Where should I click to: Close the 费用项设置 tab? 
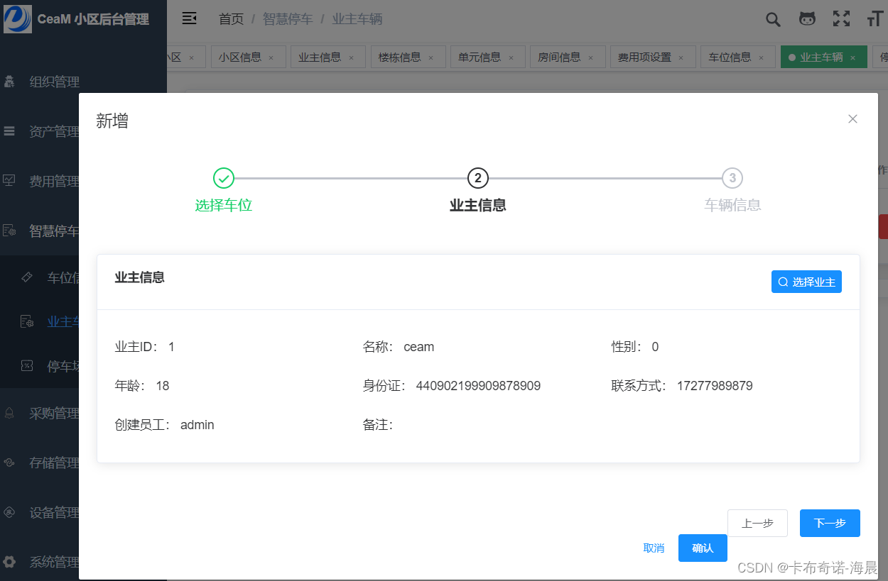[x=681, y=58]
